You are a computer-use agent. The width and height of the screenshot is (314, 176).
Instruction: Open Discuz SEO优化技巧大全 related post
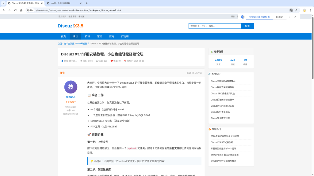coord(223,94)
